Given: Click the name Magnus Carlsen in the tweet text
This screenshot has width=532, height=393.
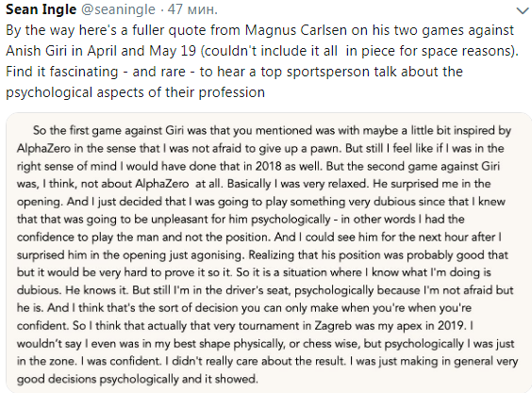Looking at the screenshot, I should click(x=296, y=30).
